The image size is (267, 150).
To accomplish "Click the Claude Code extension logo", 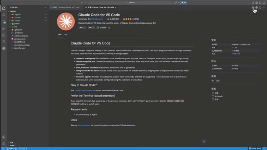I will (66, 22).
